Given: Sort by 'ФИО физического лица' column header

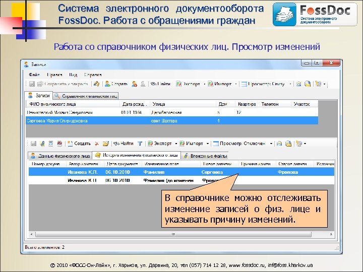Looking at the screenshot, I should point(73,104).
